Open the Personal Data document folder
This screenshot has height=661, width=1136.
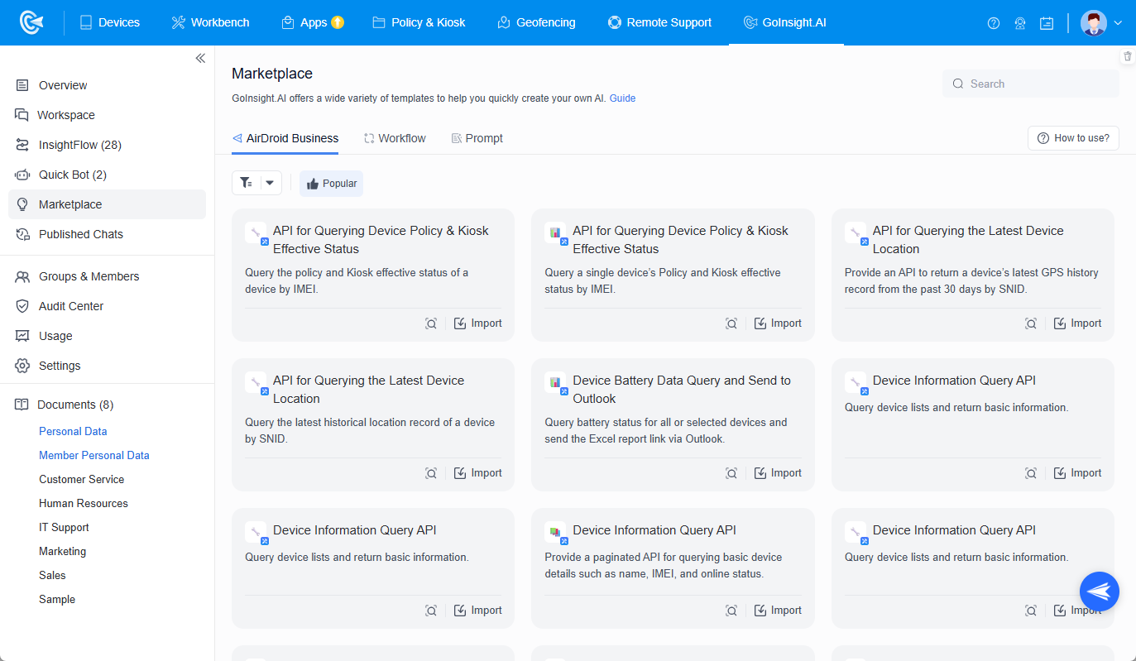pos(73,431)
